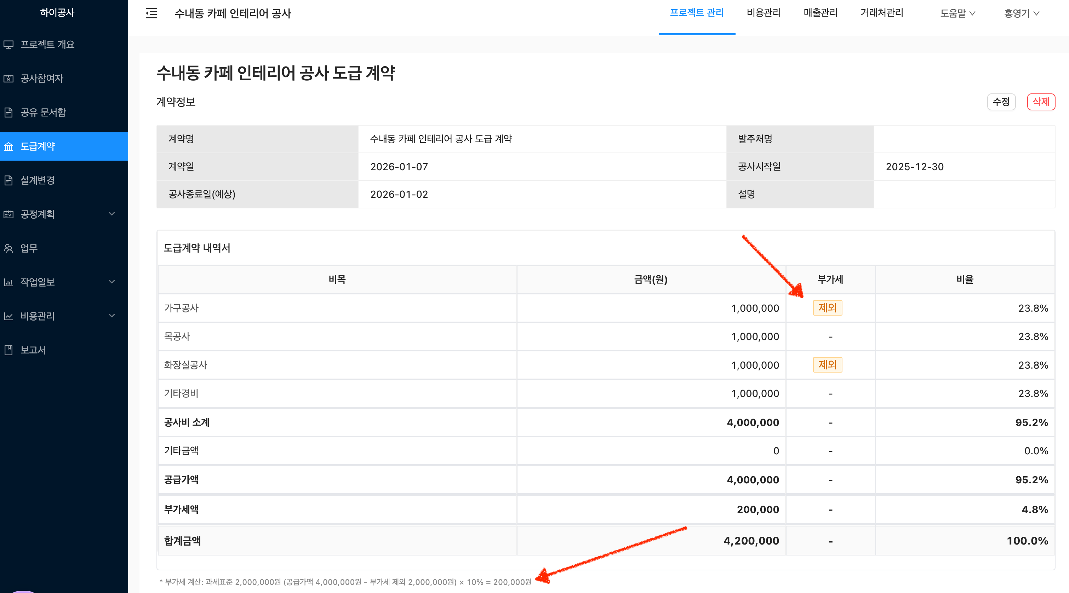Click the 업무 people icon
Image resolution: width=1069 pixels, height=593 pixels.
pos(9,248)
